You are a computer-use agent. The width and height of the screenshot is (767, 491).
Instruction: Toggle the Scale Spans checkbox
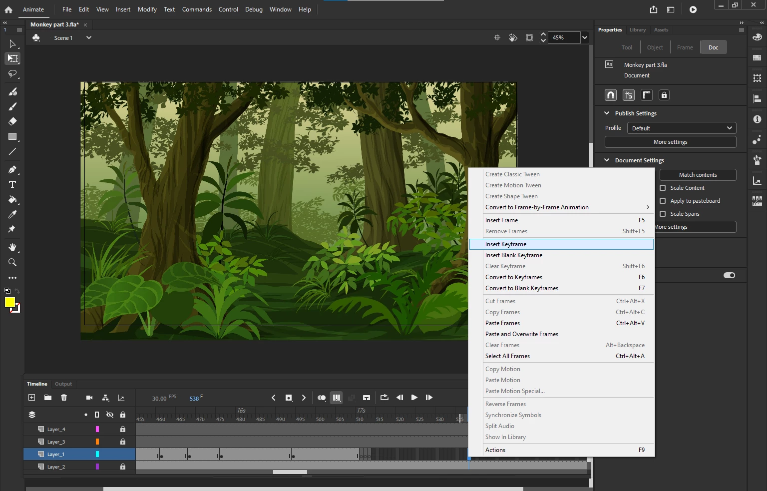pyautogui.click(x=663, y=214)
